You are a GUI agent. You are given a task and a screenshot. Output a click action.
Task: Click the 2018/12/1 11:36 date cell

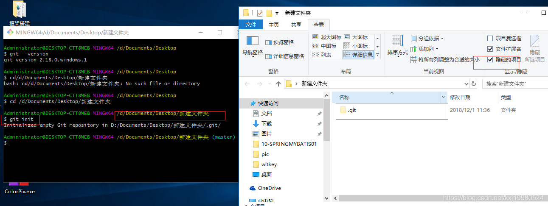470,110
